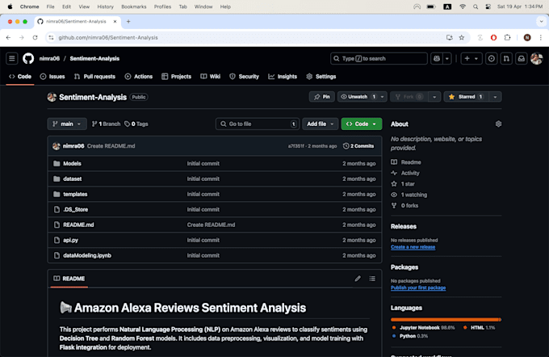Open the Pull requests tab
549x357 pixels.
(x=95, y=77)
